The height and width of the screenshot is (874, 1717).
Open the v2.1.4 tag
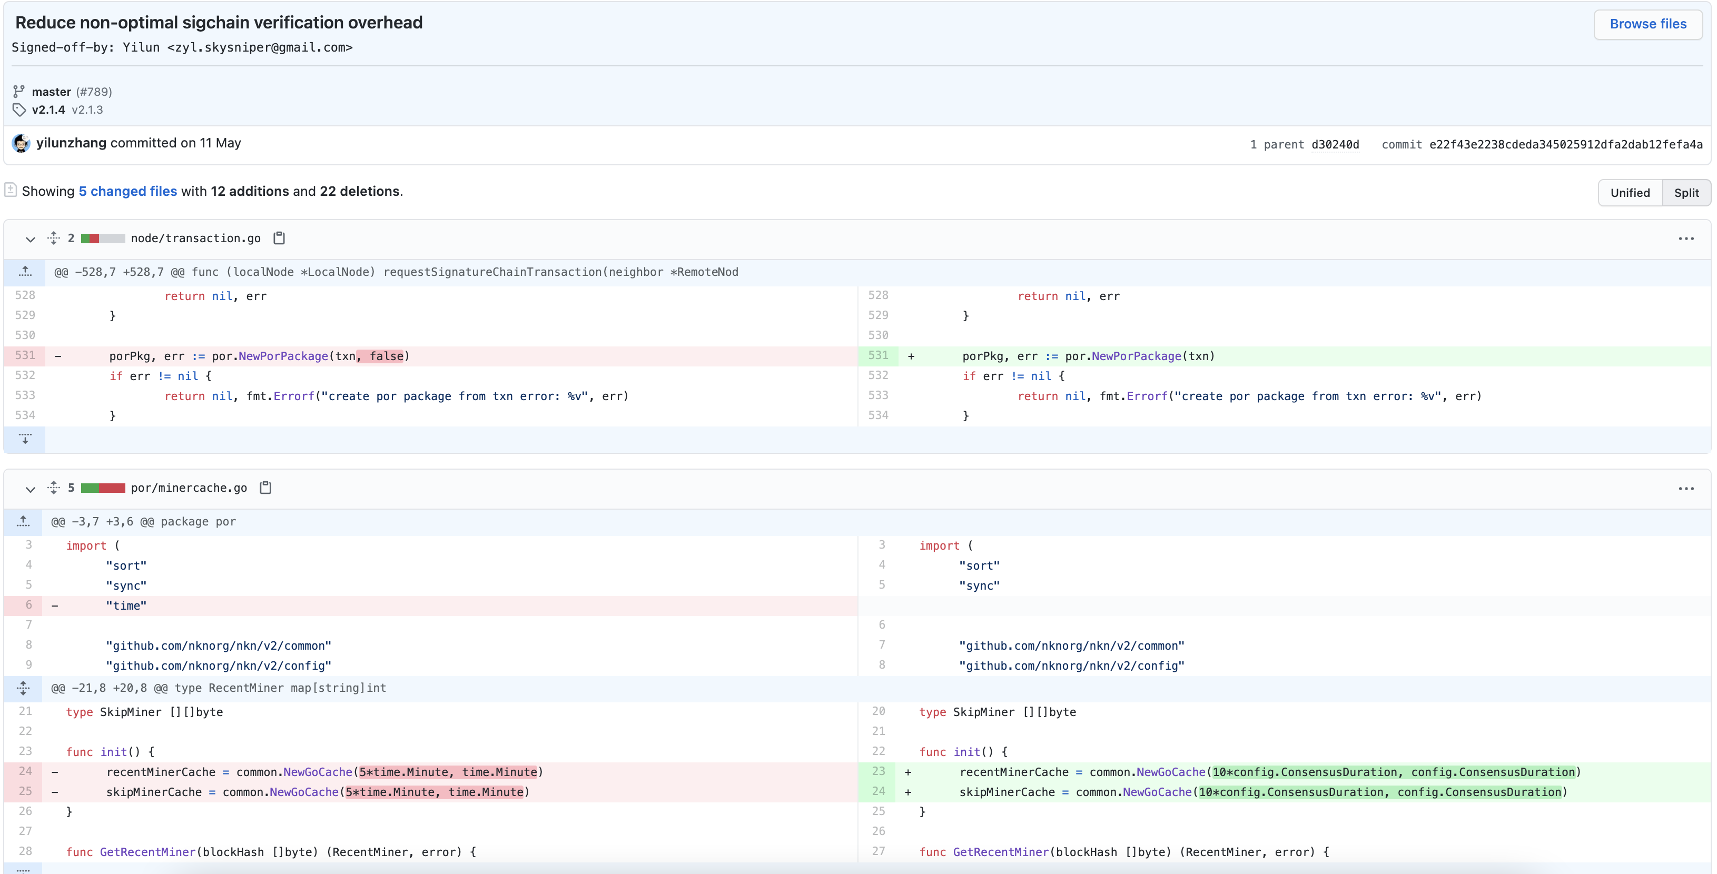(x=48, y=110)
